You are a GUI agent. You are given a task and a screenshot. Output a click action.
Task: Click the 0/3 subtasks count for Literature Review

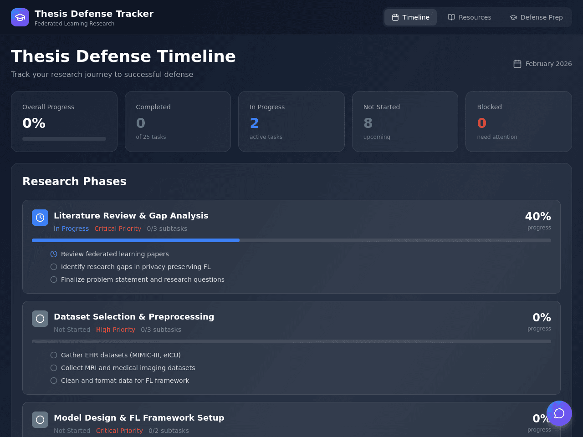167,229
